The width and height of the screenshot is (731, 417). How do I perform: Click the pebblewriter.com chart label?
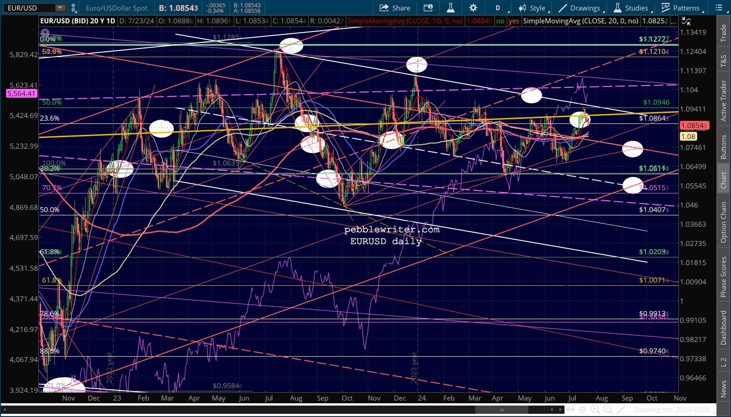(392, 230)
